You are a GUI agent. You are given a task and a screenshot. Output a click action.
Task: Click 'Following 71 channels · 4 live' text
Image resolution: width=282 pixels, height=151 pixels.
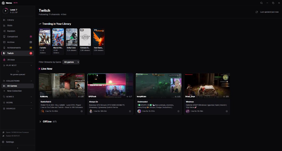(x=53, y=14)
